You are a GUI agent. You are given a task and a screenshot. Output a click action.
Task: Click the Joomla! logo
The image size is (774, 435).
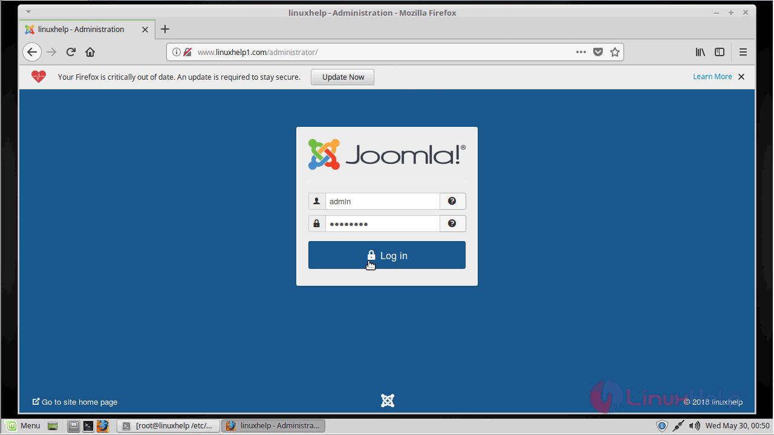(387, 154)
